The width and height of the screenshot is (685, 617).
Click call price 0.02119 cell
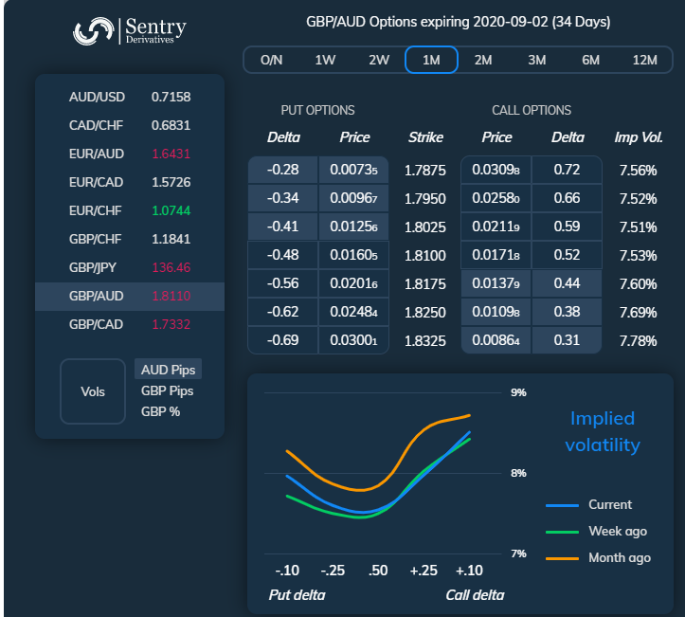pos(496,227)
